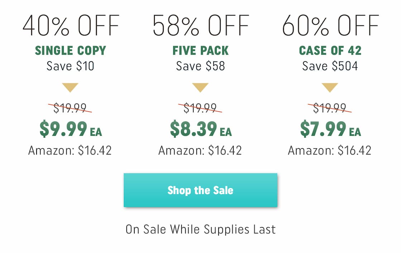Viewport: 401px width, 253px height.
Task: Click the gold triangle under Case of 42
Action: [x=330, y=87]
